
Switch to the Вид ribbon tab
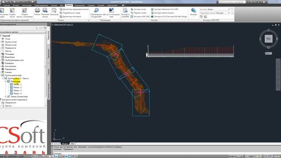tap(61, 5)
